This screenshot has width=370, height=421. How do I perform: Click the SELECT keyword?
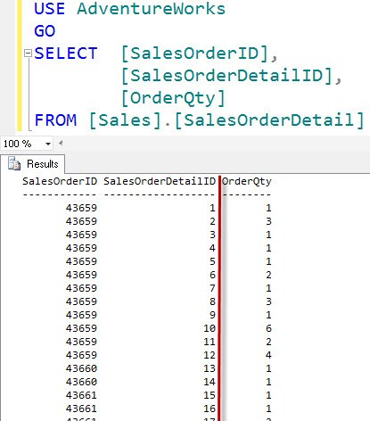(x=66, y=54)
